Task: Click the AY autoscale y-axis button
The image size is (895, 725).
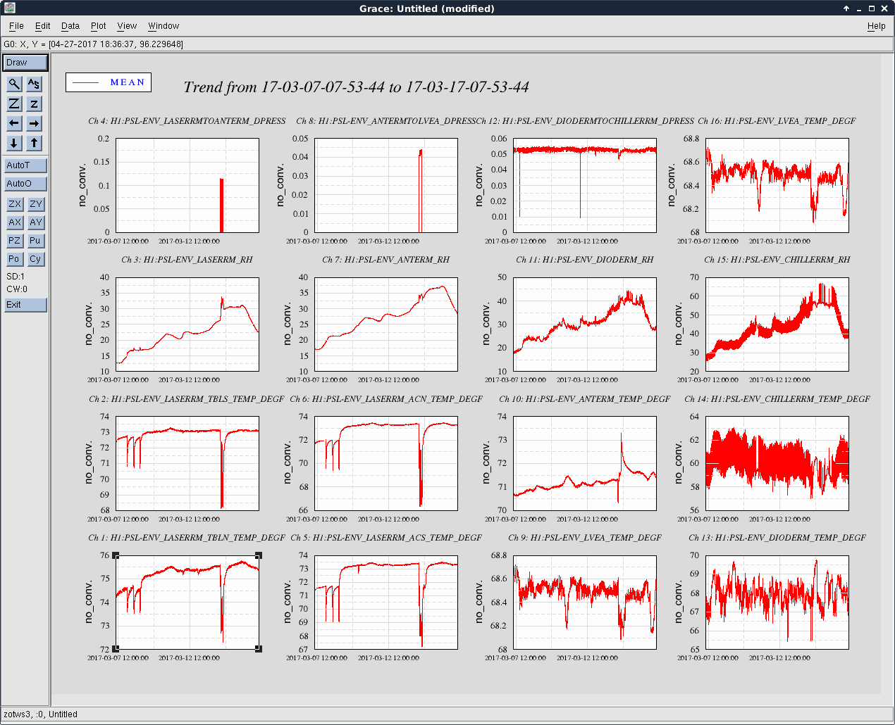Action: [36, 222]
